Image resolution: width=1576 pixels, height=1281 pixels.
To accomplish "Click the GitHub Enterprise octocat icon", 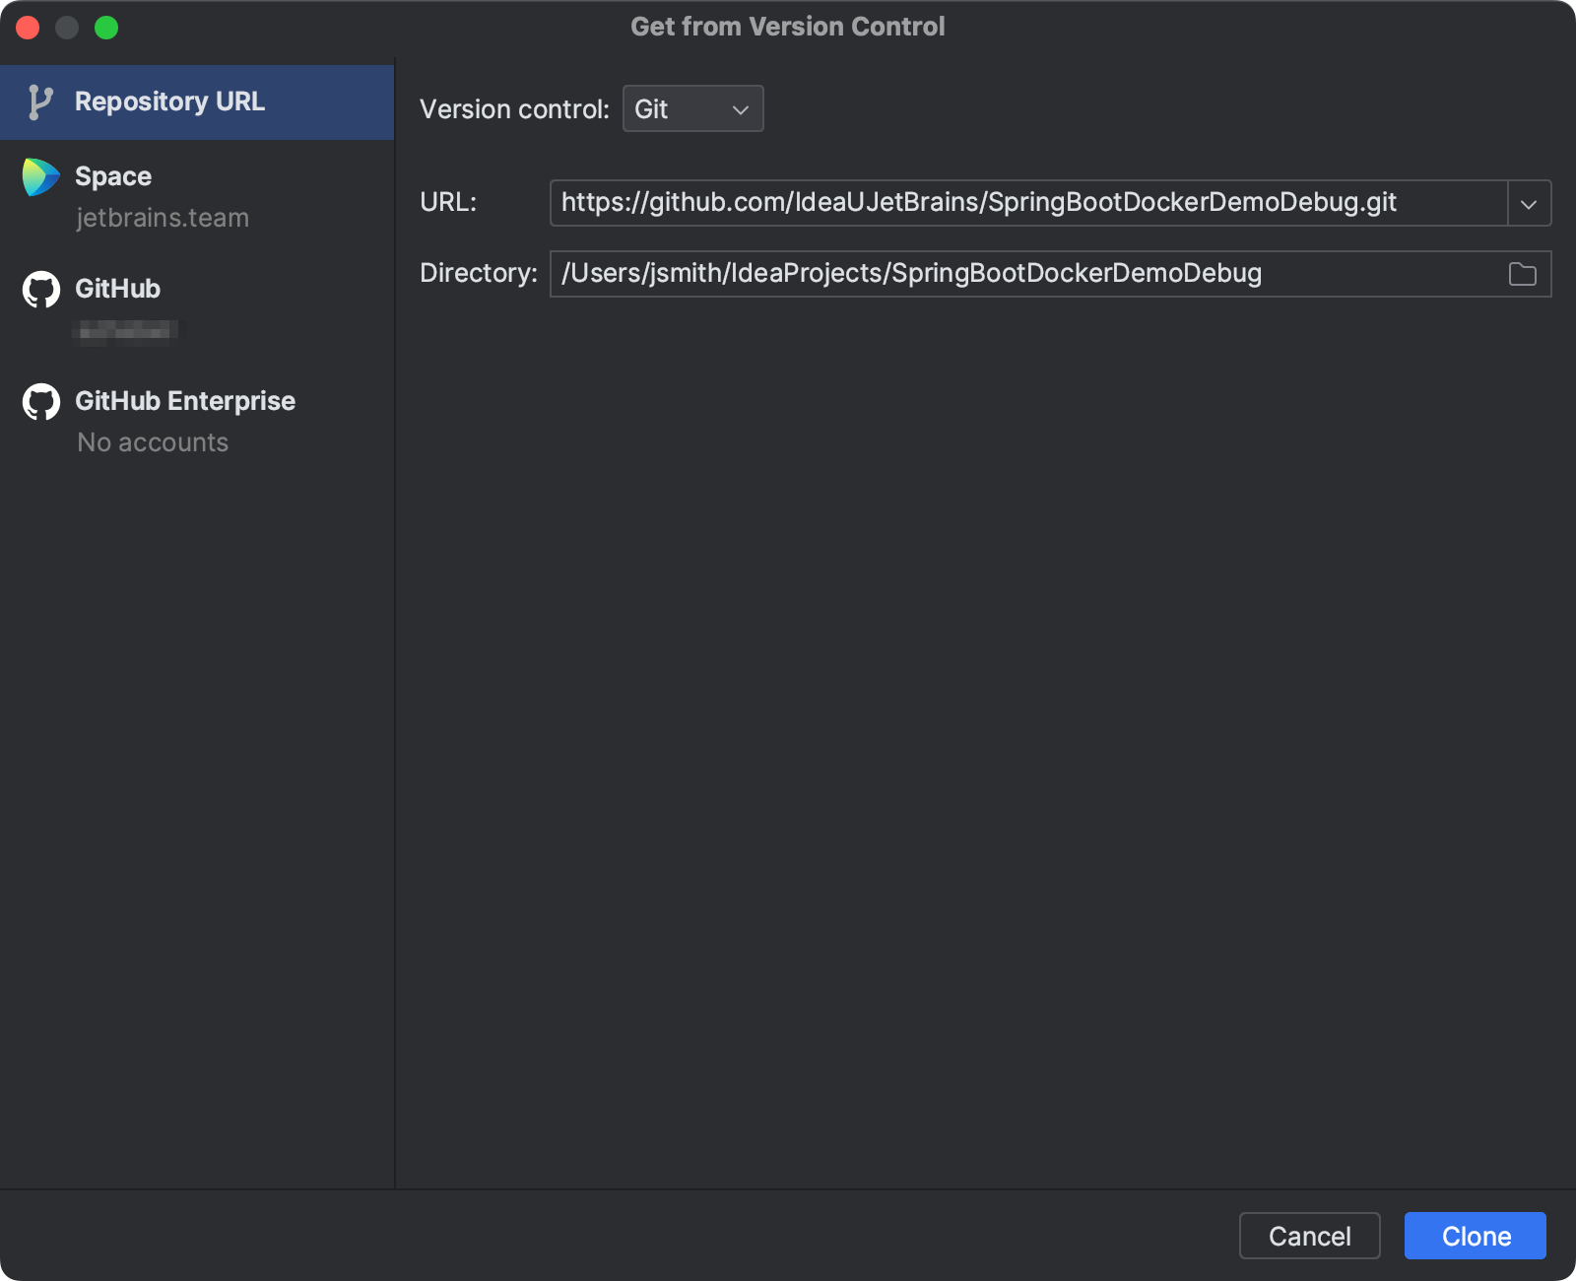I will pos(40,401).
